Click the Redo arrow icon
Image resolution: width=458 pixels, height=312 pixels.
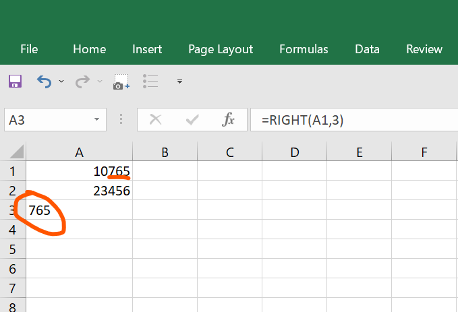[x=83, y=81]
